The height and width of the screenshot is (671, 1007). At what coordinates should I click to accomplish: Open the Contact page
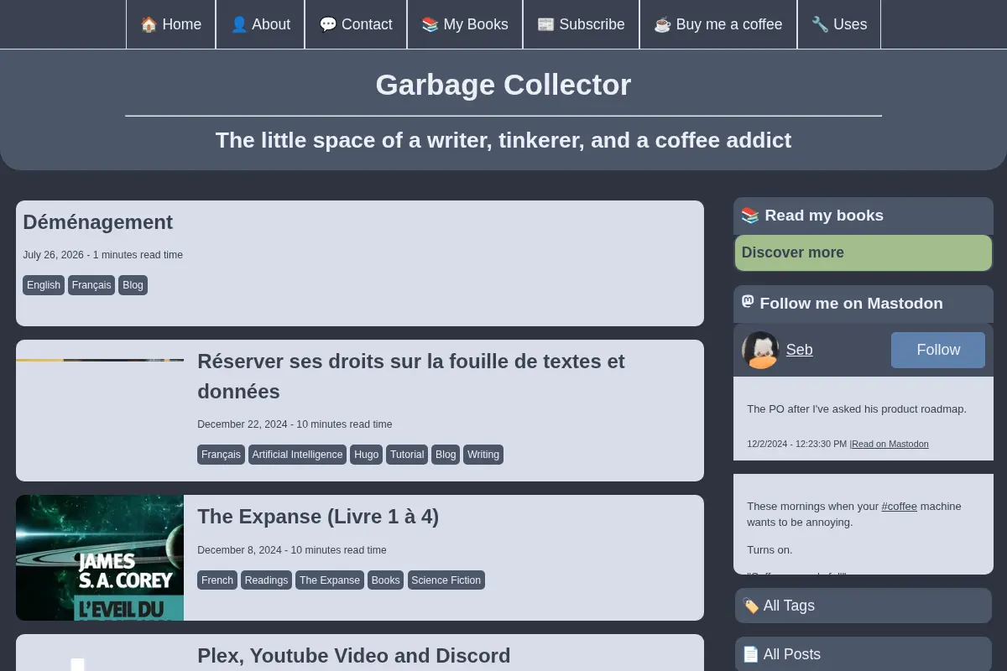tap(356, 24)
